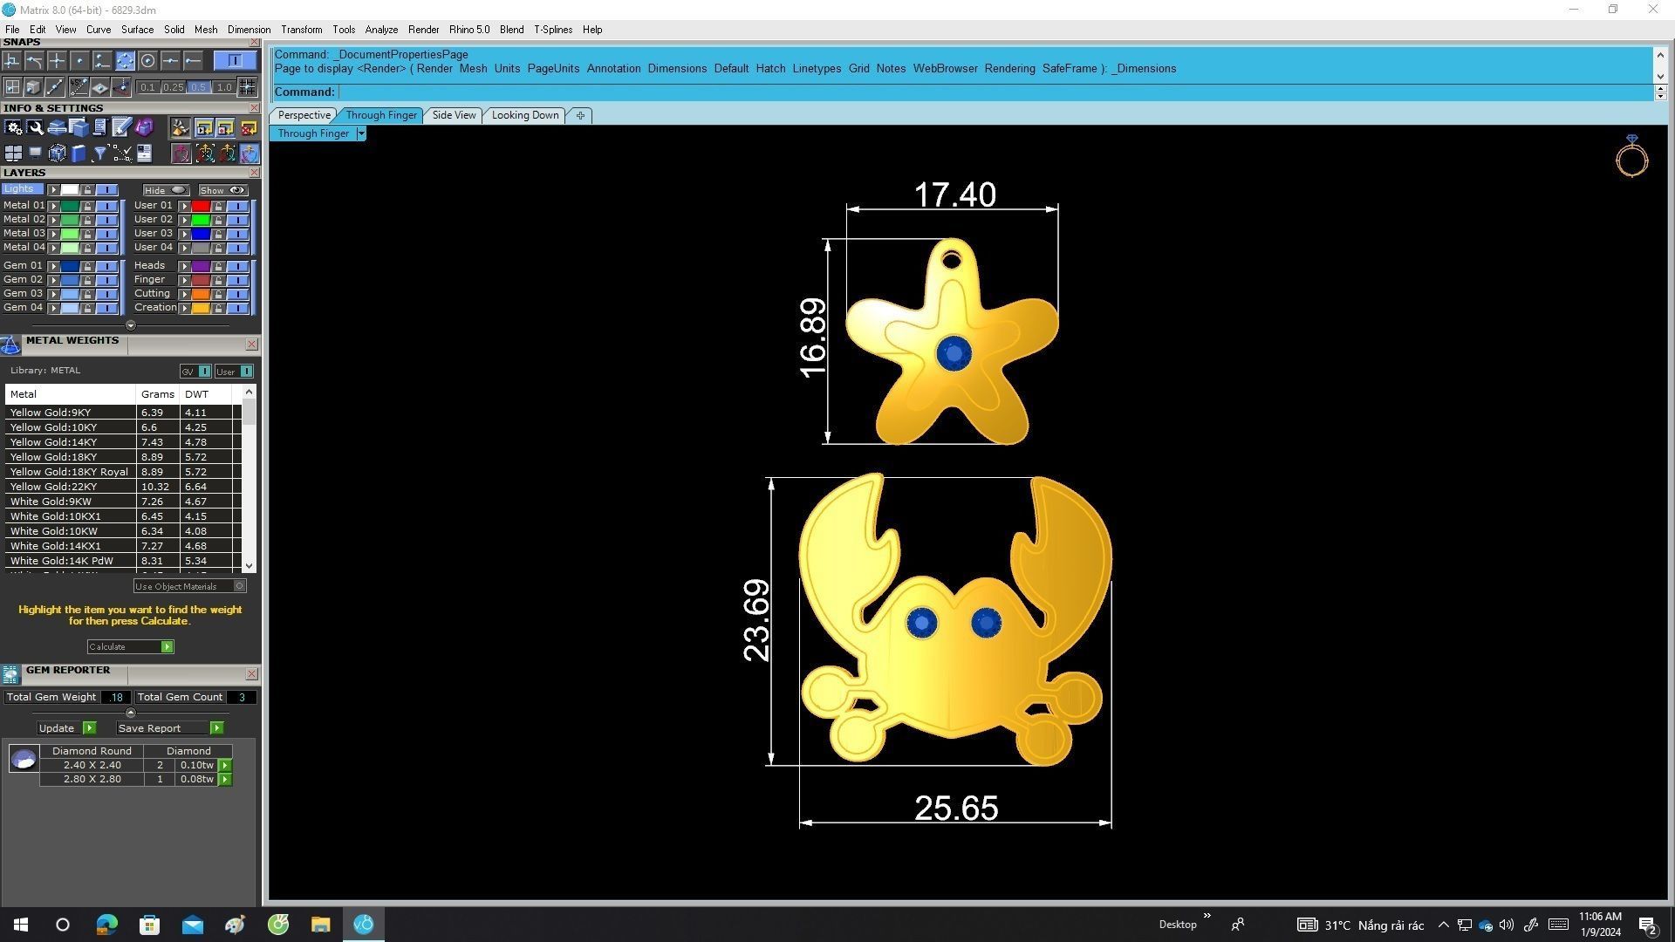Toggle the Grid snap icon
Screen dimensions: 1675x942
coord(248,86)
